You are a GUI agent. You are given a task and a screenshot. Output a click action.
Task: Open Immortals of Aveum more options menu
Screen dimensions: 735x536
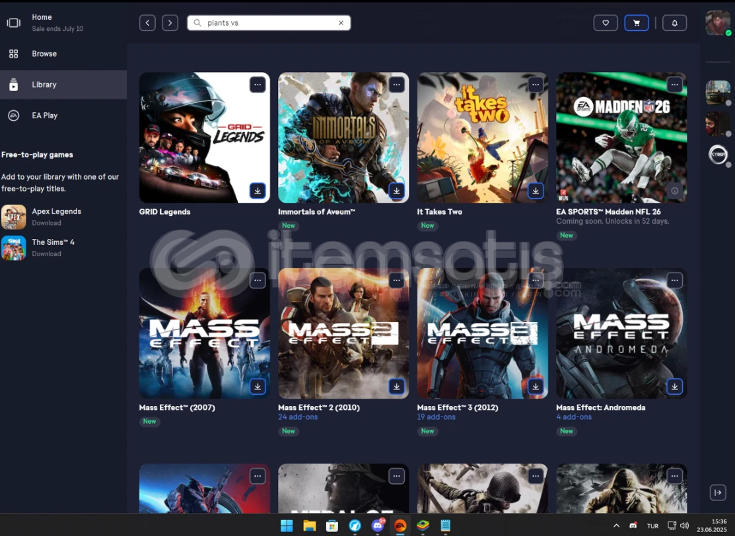point(397,84)
